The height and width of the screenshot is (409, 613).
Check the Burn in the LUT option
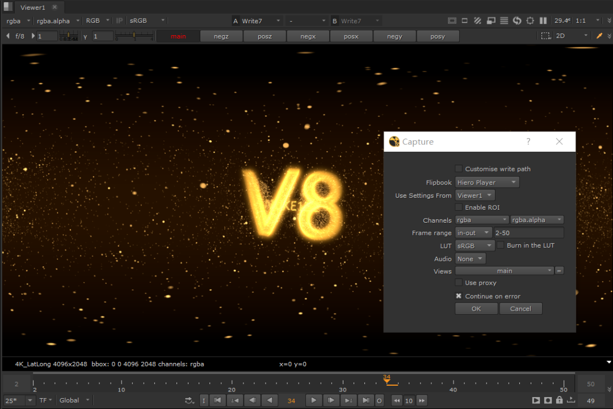tap(501, 245)
